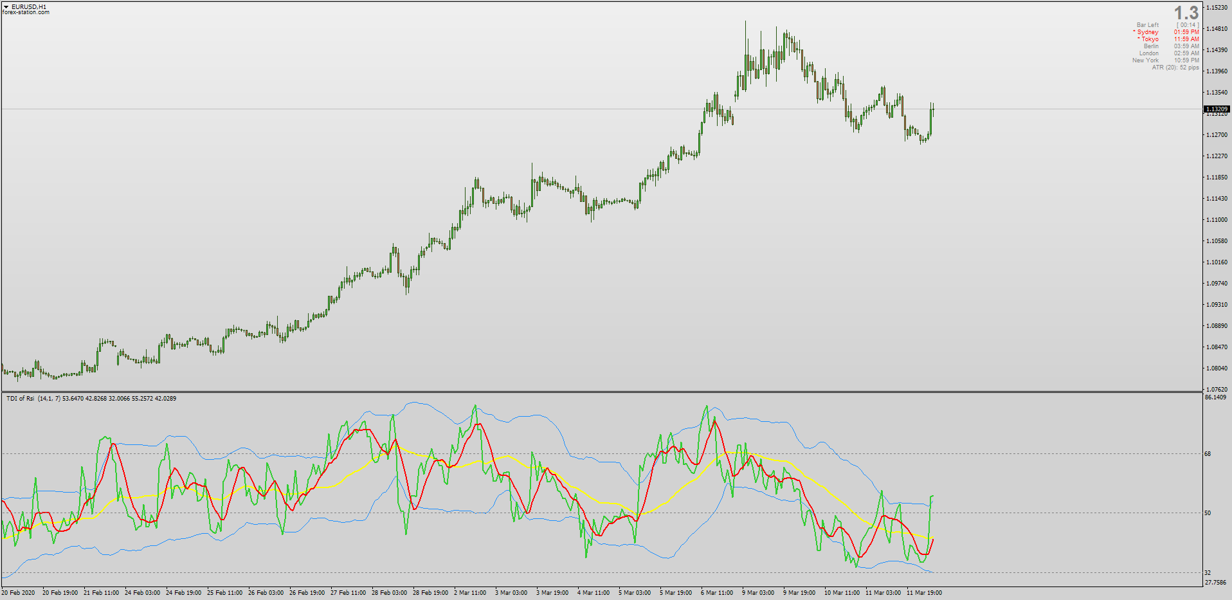Click the 86.1409 indicator scale value
Screen dimensions: 1232x600
pos(1215,397)
